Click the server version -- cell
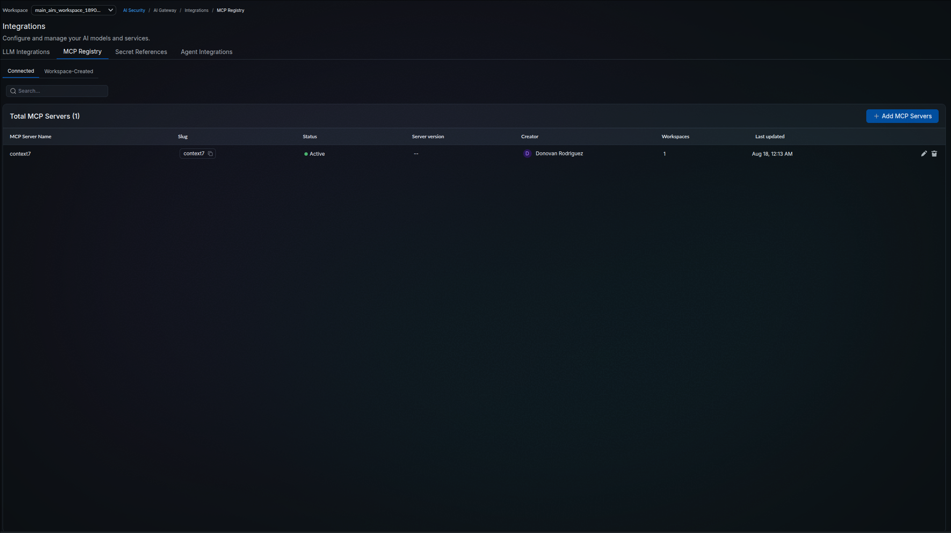 (416, 154)
